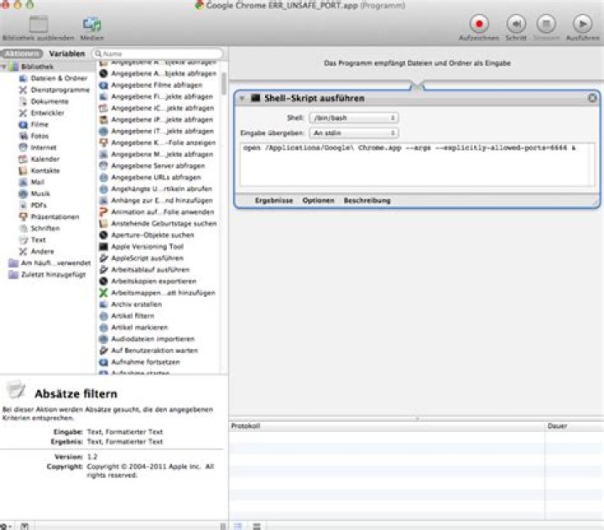Image resolution: width=604 pixels, height=530 pixels.
Task: Open the Optionen section of action
Action: click(318, 200)
